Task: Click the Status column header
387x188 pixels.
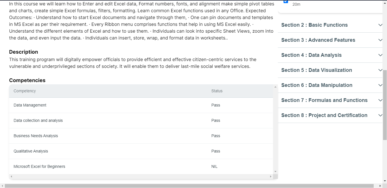Action: pyautogui.click(x=217, y=91)
